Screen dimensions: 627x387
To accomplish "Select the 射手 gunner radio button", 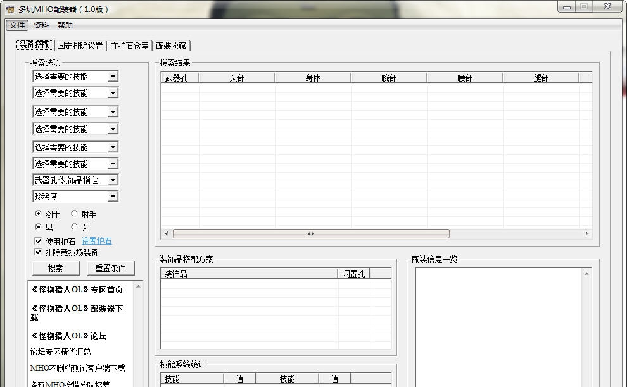I will 73,214.
